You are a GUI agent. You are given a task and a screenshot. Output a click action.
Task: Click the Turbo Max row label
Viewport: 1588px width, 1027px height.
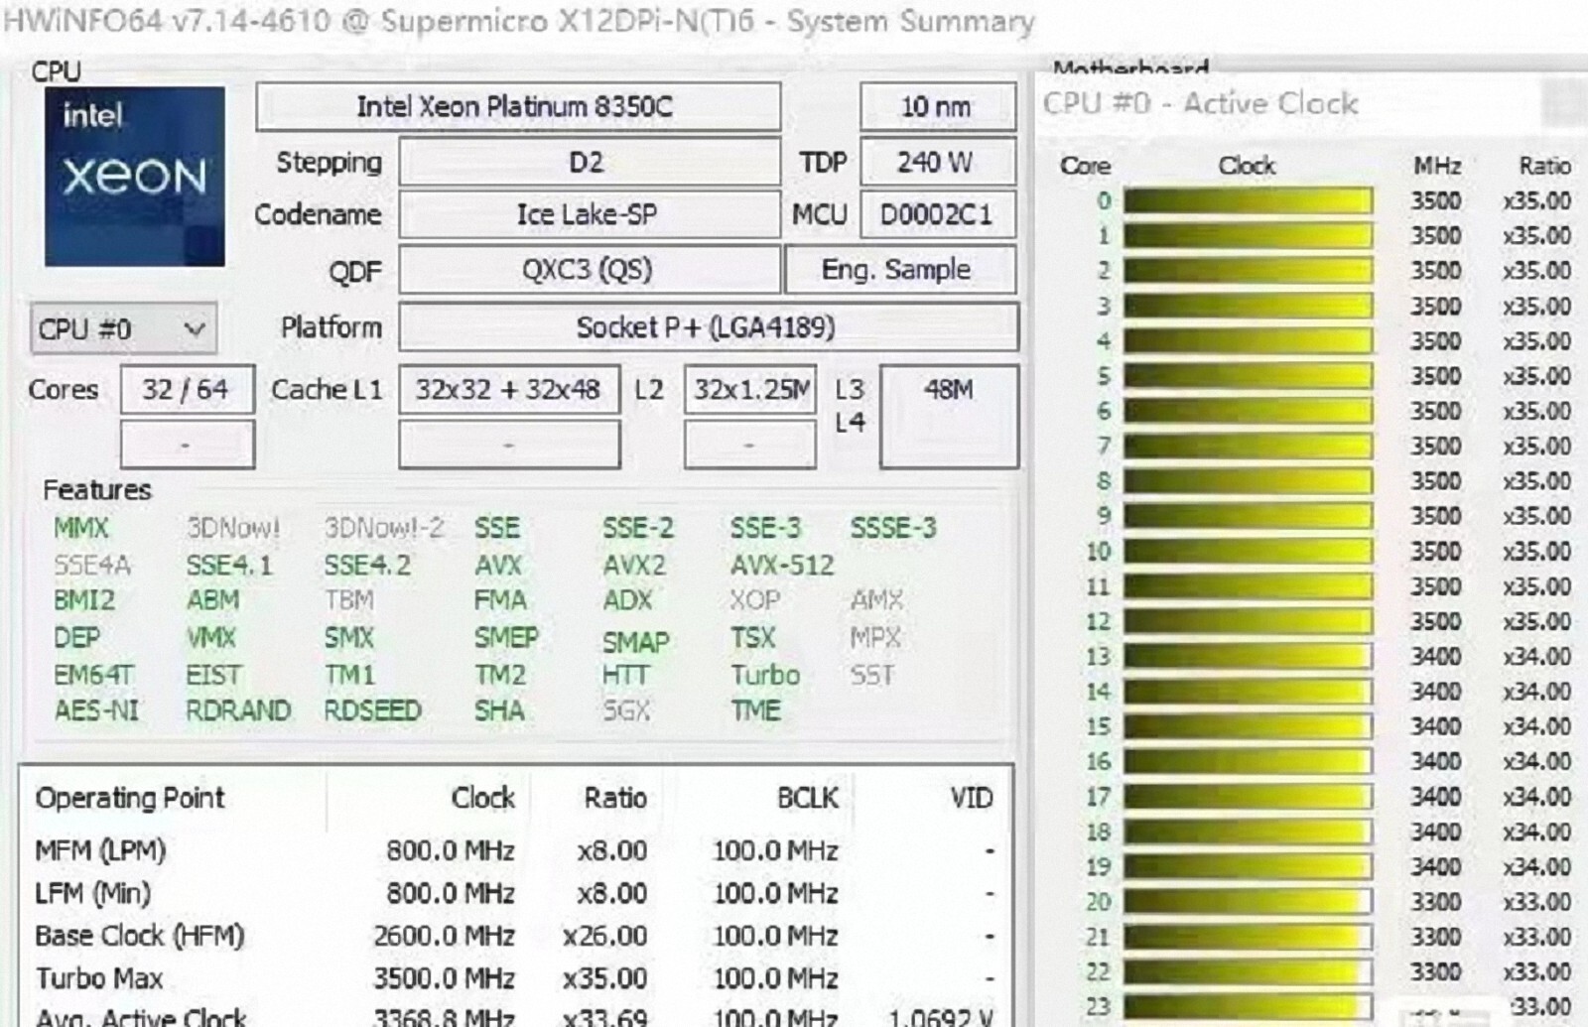click(99, 978)
